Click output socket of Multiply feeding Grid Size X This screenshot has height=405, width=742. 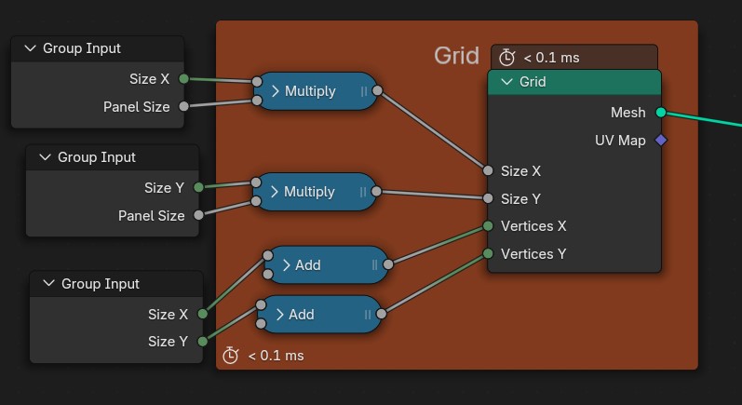point(377,90)
